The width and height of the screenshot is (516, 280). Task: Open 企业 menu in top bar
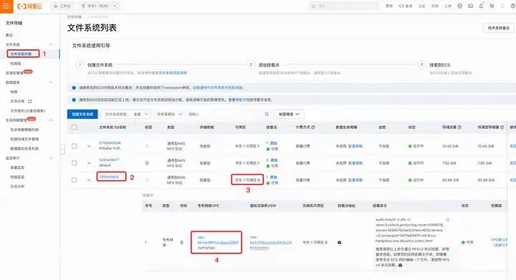(421, 6)
